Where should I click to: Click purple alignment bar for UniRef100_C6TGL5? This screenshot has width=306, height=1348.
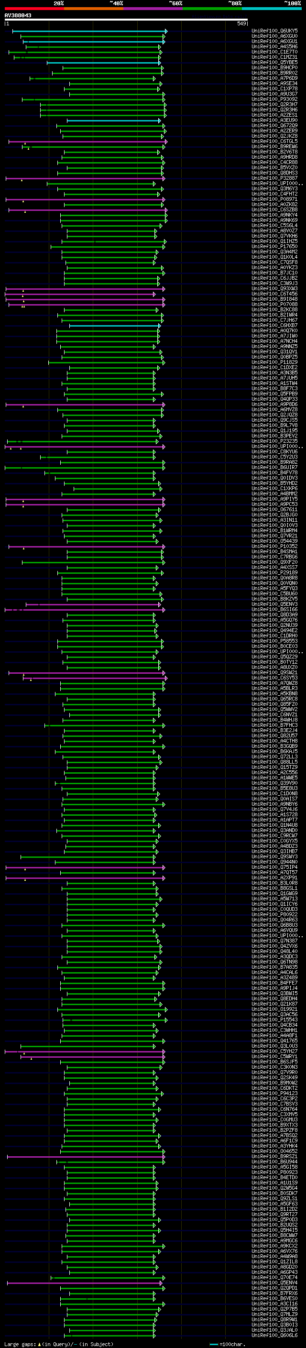click(x=88, y=142)
